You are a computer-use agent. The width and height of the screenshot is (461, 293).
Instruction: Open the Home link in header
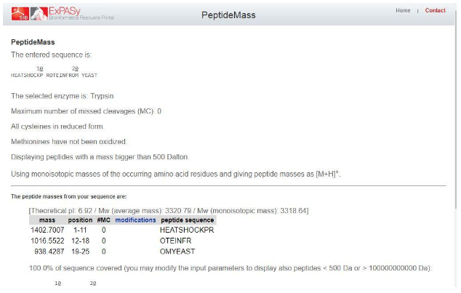pos(403,11)
